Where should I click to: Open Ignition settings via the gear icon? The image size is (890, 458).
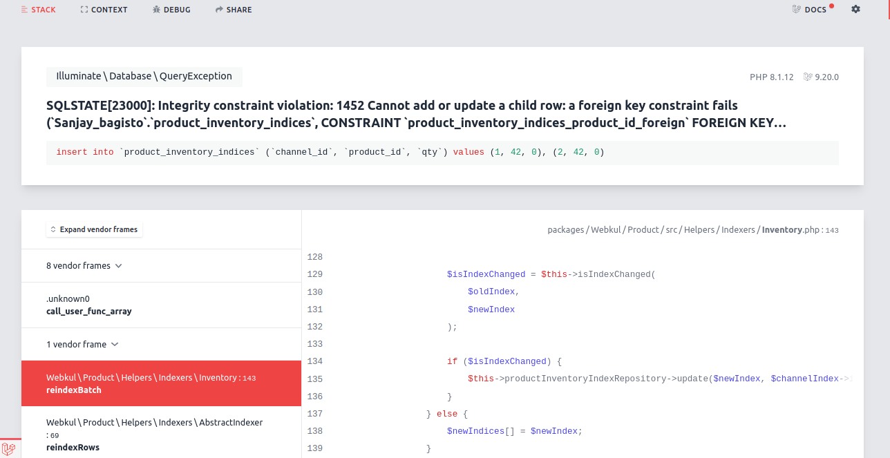[x=855, y=9]
